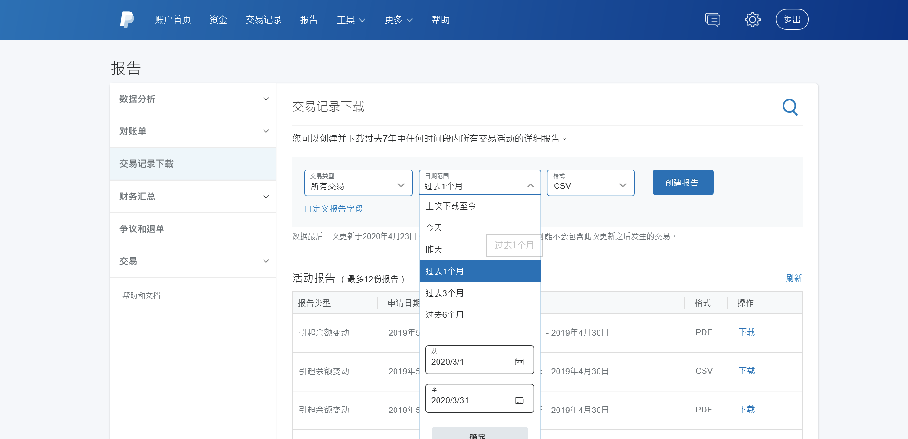
Task: Click the PayPal logo
Action: click(127, 19)
